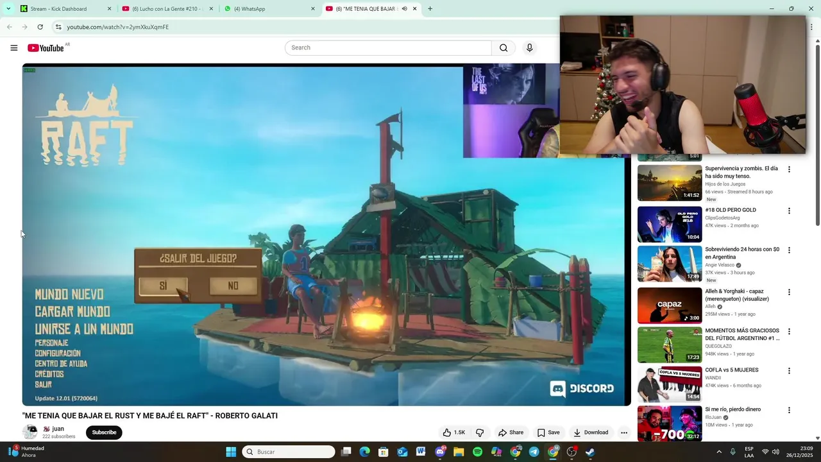Save video to a playlist
The image size is (821, 462).
point(548,432)
